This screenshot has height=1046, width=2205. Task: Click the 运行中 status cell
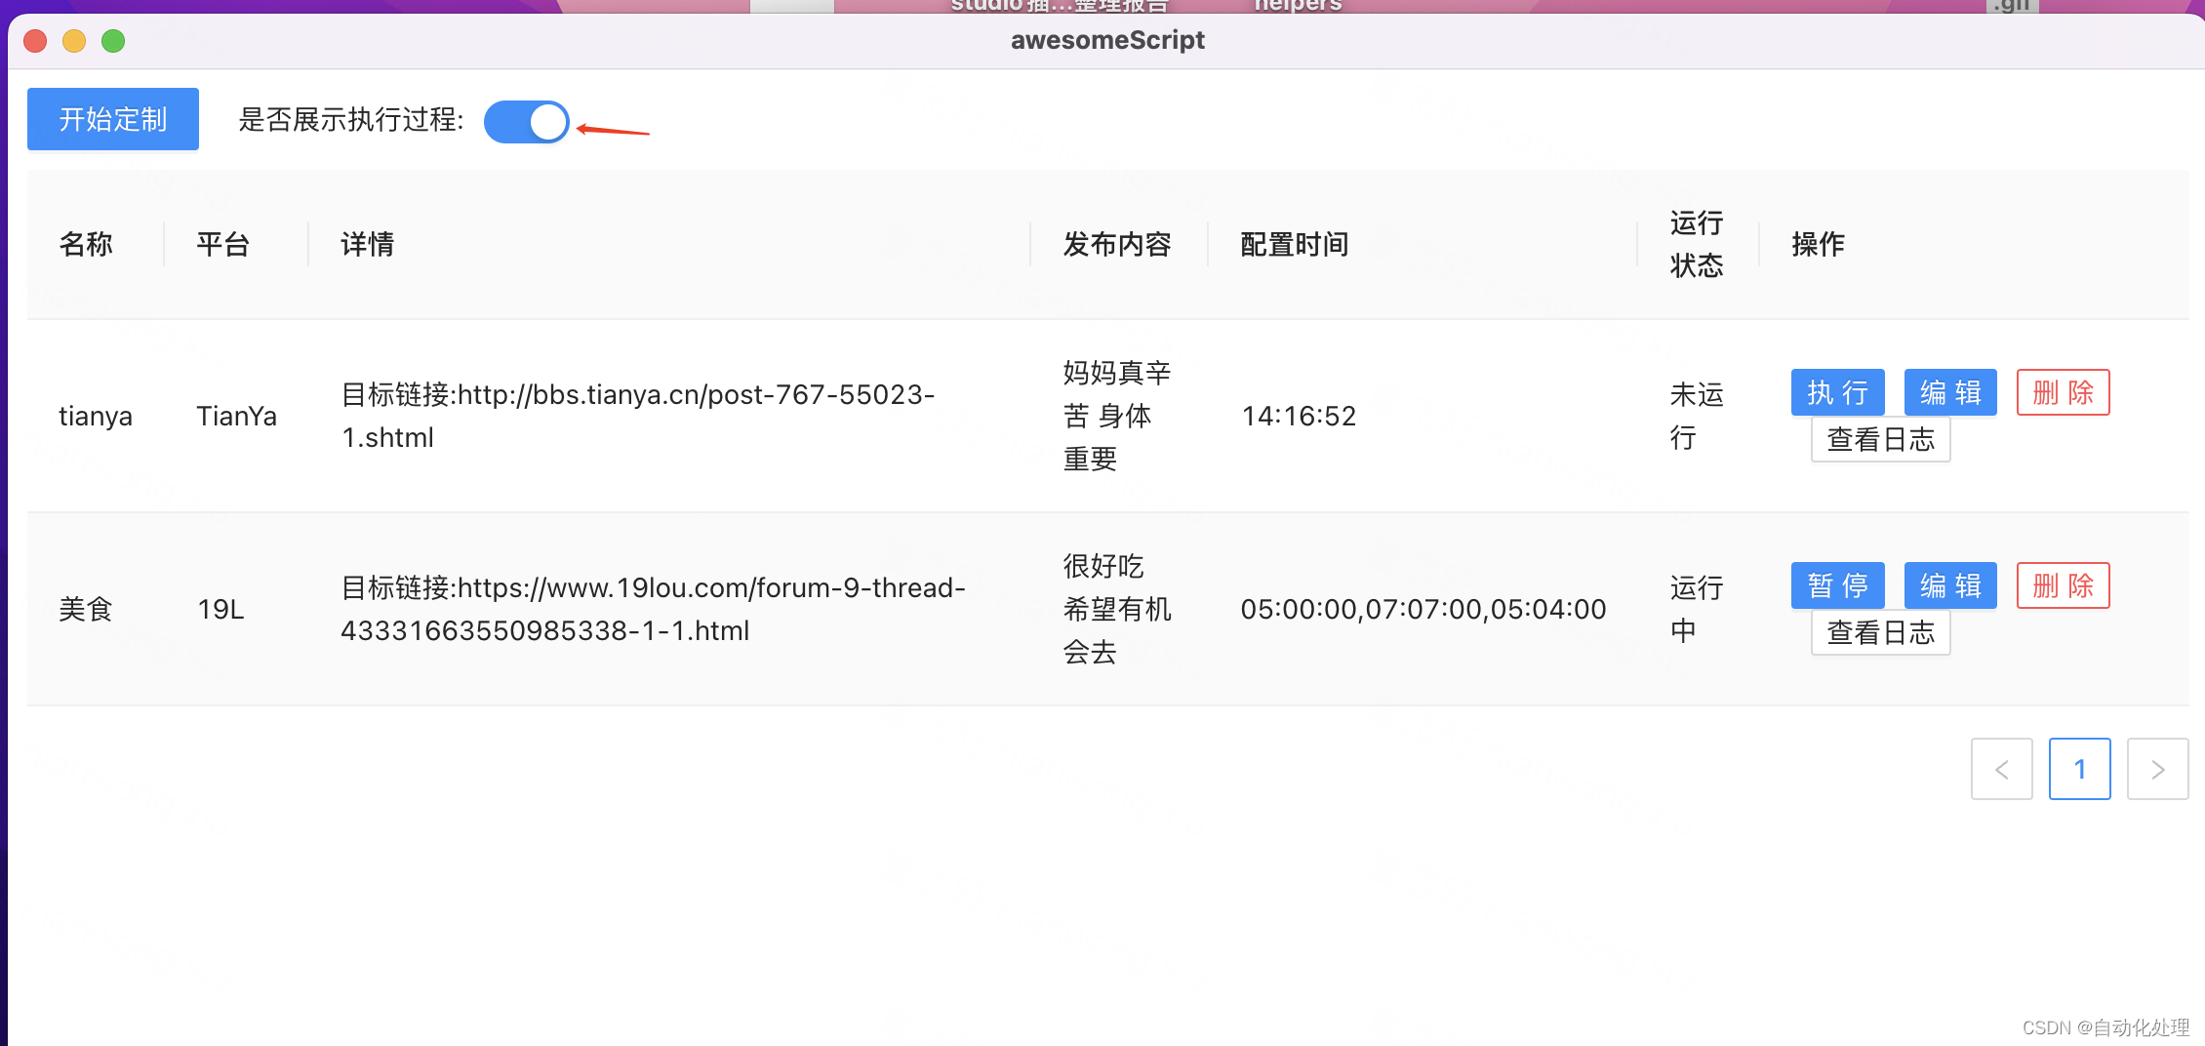point(1697,609)
